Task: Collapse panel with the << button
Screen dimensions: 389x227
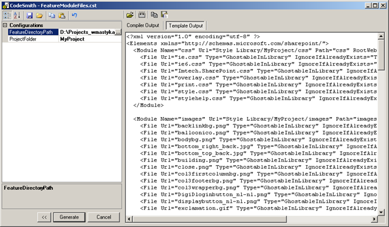Action: pos(44,217)
